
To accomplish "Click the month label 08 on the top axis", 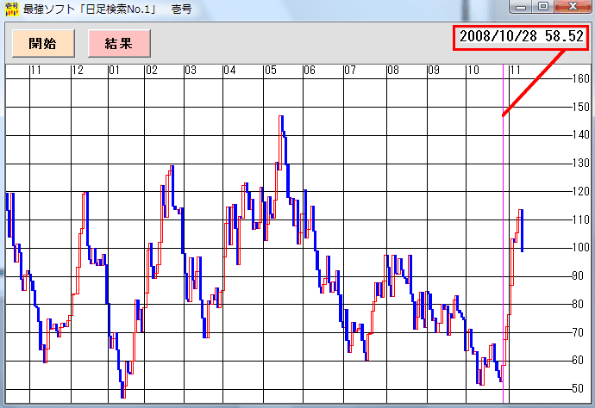I will (393, 71).
